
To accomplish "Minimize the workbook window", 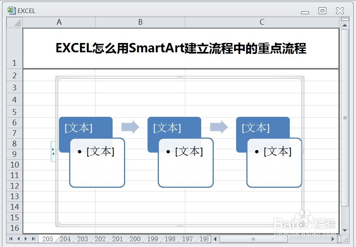I will pos(305,12).
